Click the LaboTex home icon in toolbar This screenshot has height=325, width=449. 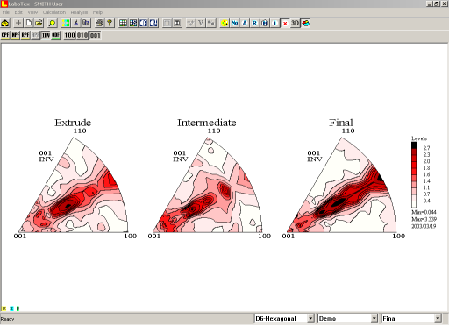coord(5,23)
